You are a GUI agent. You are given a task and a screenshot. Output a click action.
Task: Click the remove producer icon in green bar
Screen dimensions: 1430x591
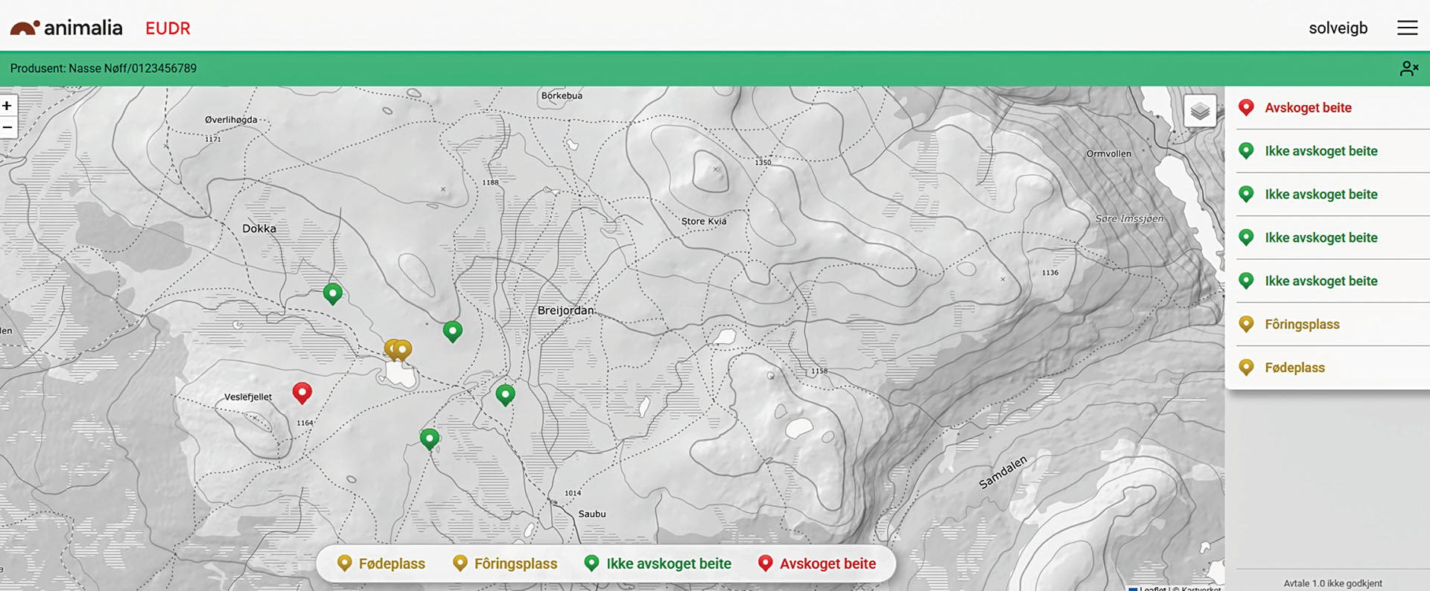point(1408,68)
